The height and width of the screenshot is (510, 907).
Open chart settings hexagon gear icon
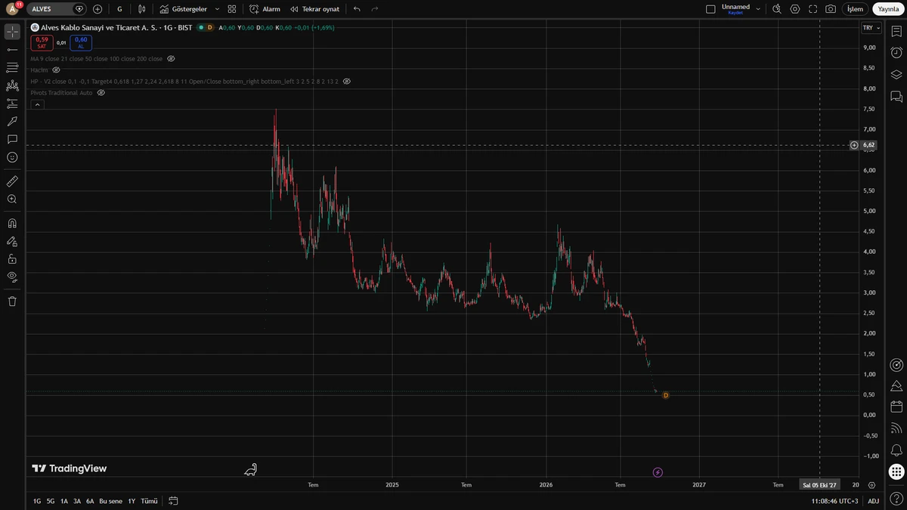(794, 9)
